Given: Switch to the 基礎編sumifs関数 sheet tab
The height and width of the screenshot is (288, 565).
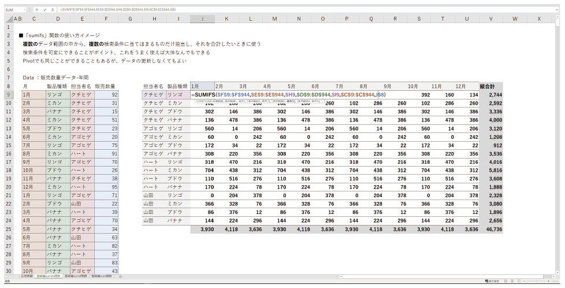Looking at the screenshot, I should tap(49, 276).
